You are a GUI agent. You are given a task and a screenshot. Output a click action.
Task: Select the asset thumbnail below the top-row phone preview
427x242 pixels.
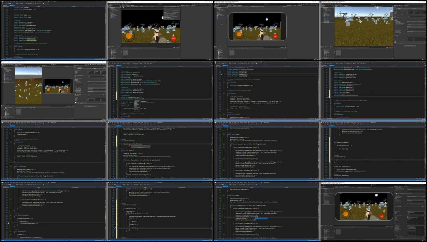(x=232, y=53)
